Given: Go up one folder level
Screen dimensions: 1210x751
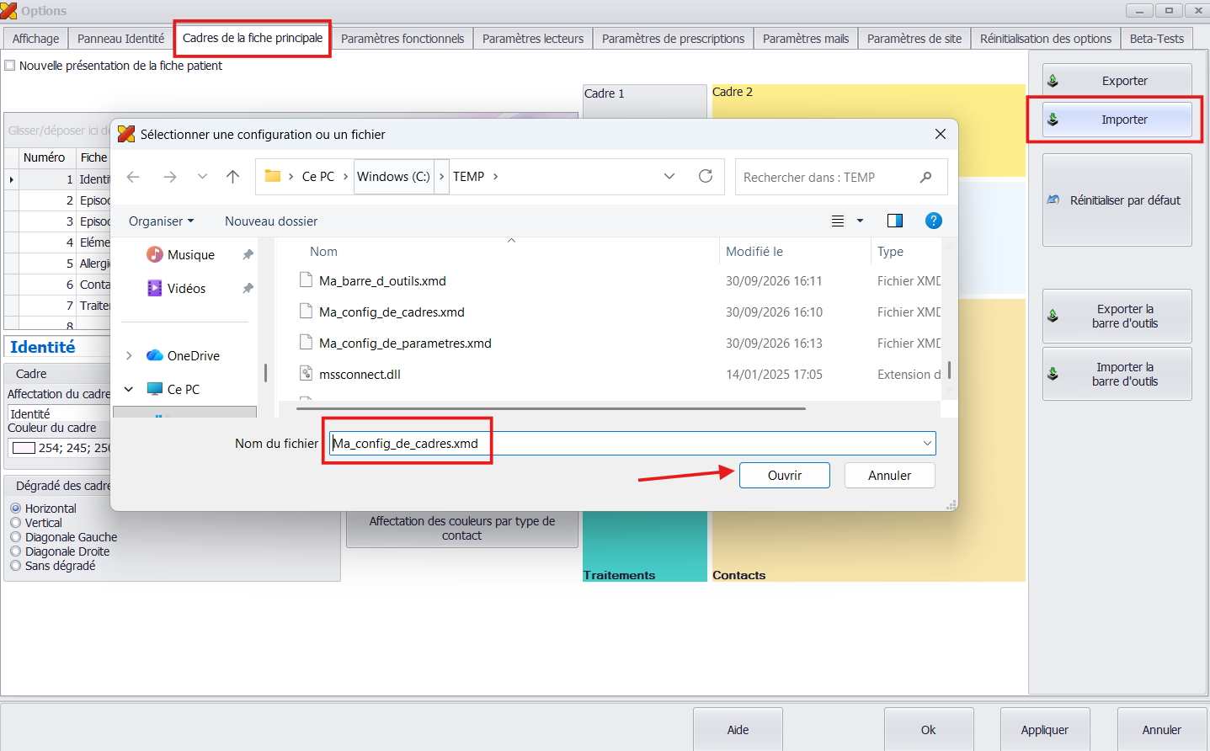Looking at the screenshot, I should [233, 177].
